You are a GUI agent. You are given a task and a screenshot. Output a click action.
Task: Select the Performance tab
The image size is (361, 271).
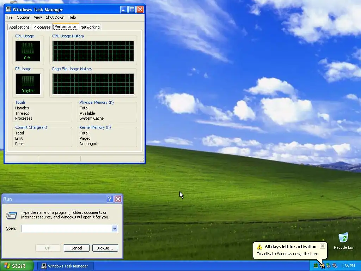65,26
